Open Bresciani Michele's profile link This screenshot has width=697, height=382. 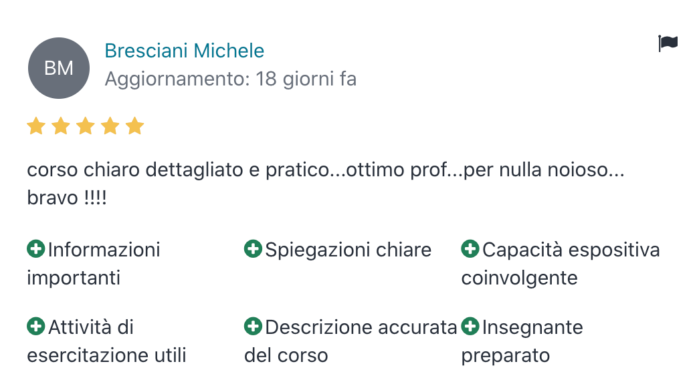[x=185, y=51]
